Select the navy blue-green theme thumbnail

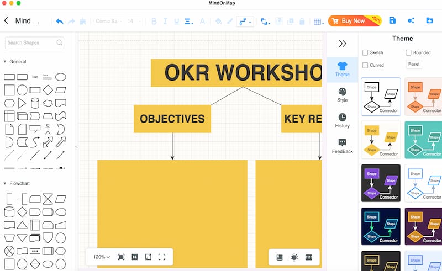point(381,226)
